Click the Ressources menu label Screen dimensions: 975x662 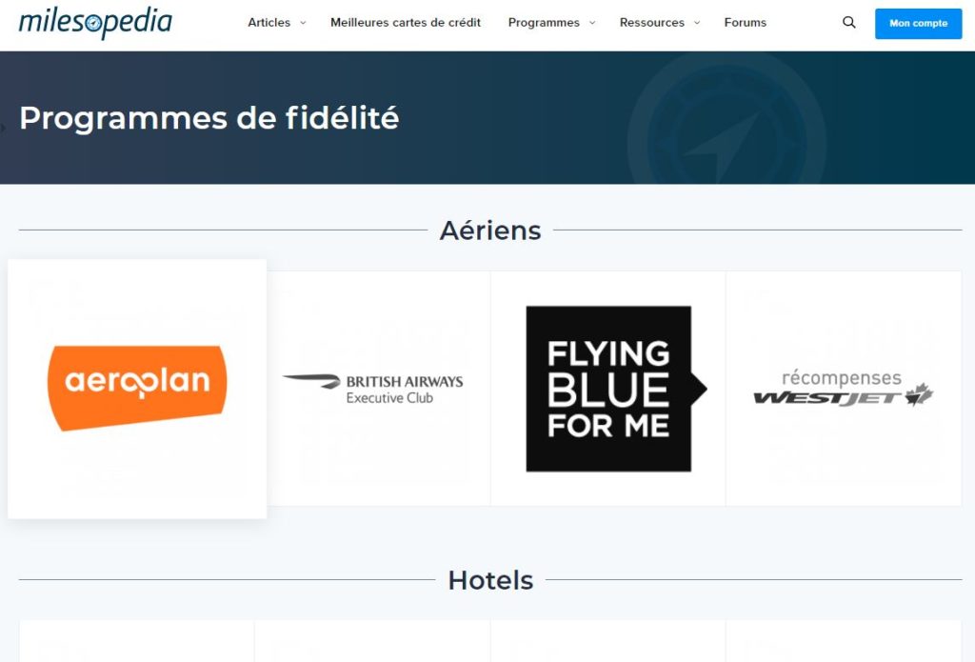[x=652, y=23]
